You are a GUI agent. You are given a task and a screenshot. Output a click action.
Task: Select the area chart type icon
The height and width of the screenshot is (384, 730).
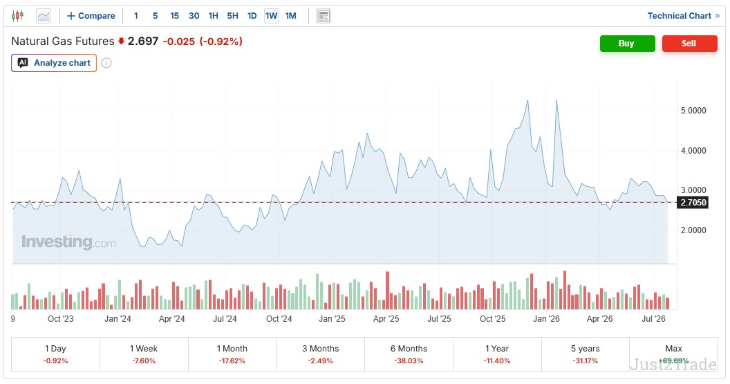(44, 16)
